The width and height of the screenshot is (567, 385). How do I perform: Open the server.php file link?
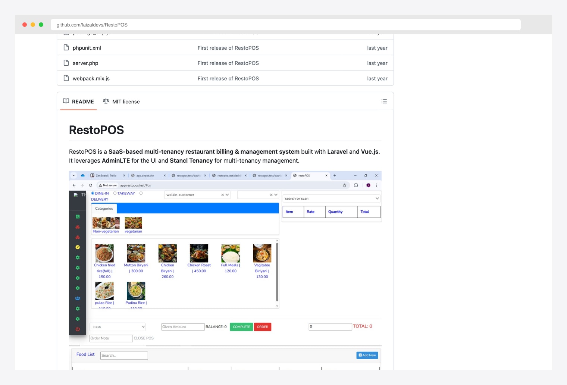[x=85, y=63]
